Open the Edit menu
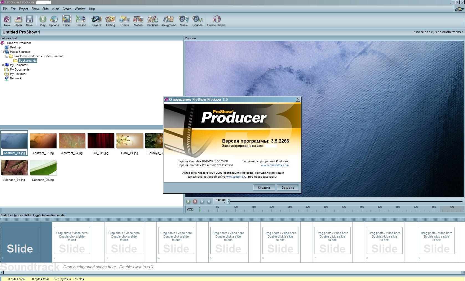This screenshot has width=465, height=281. [x=13, y=9]
